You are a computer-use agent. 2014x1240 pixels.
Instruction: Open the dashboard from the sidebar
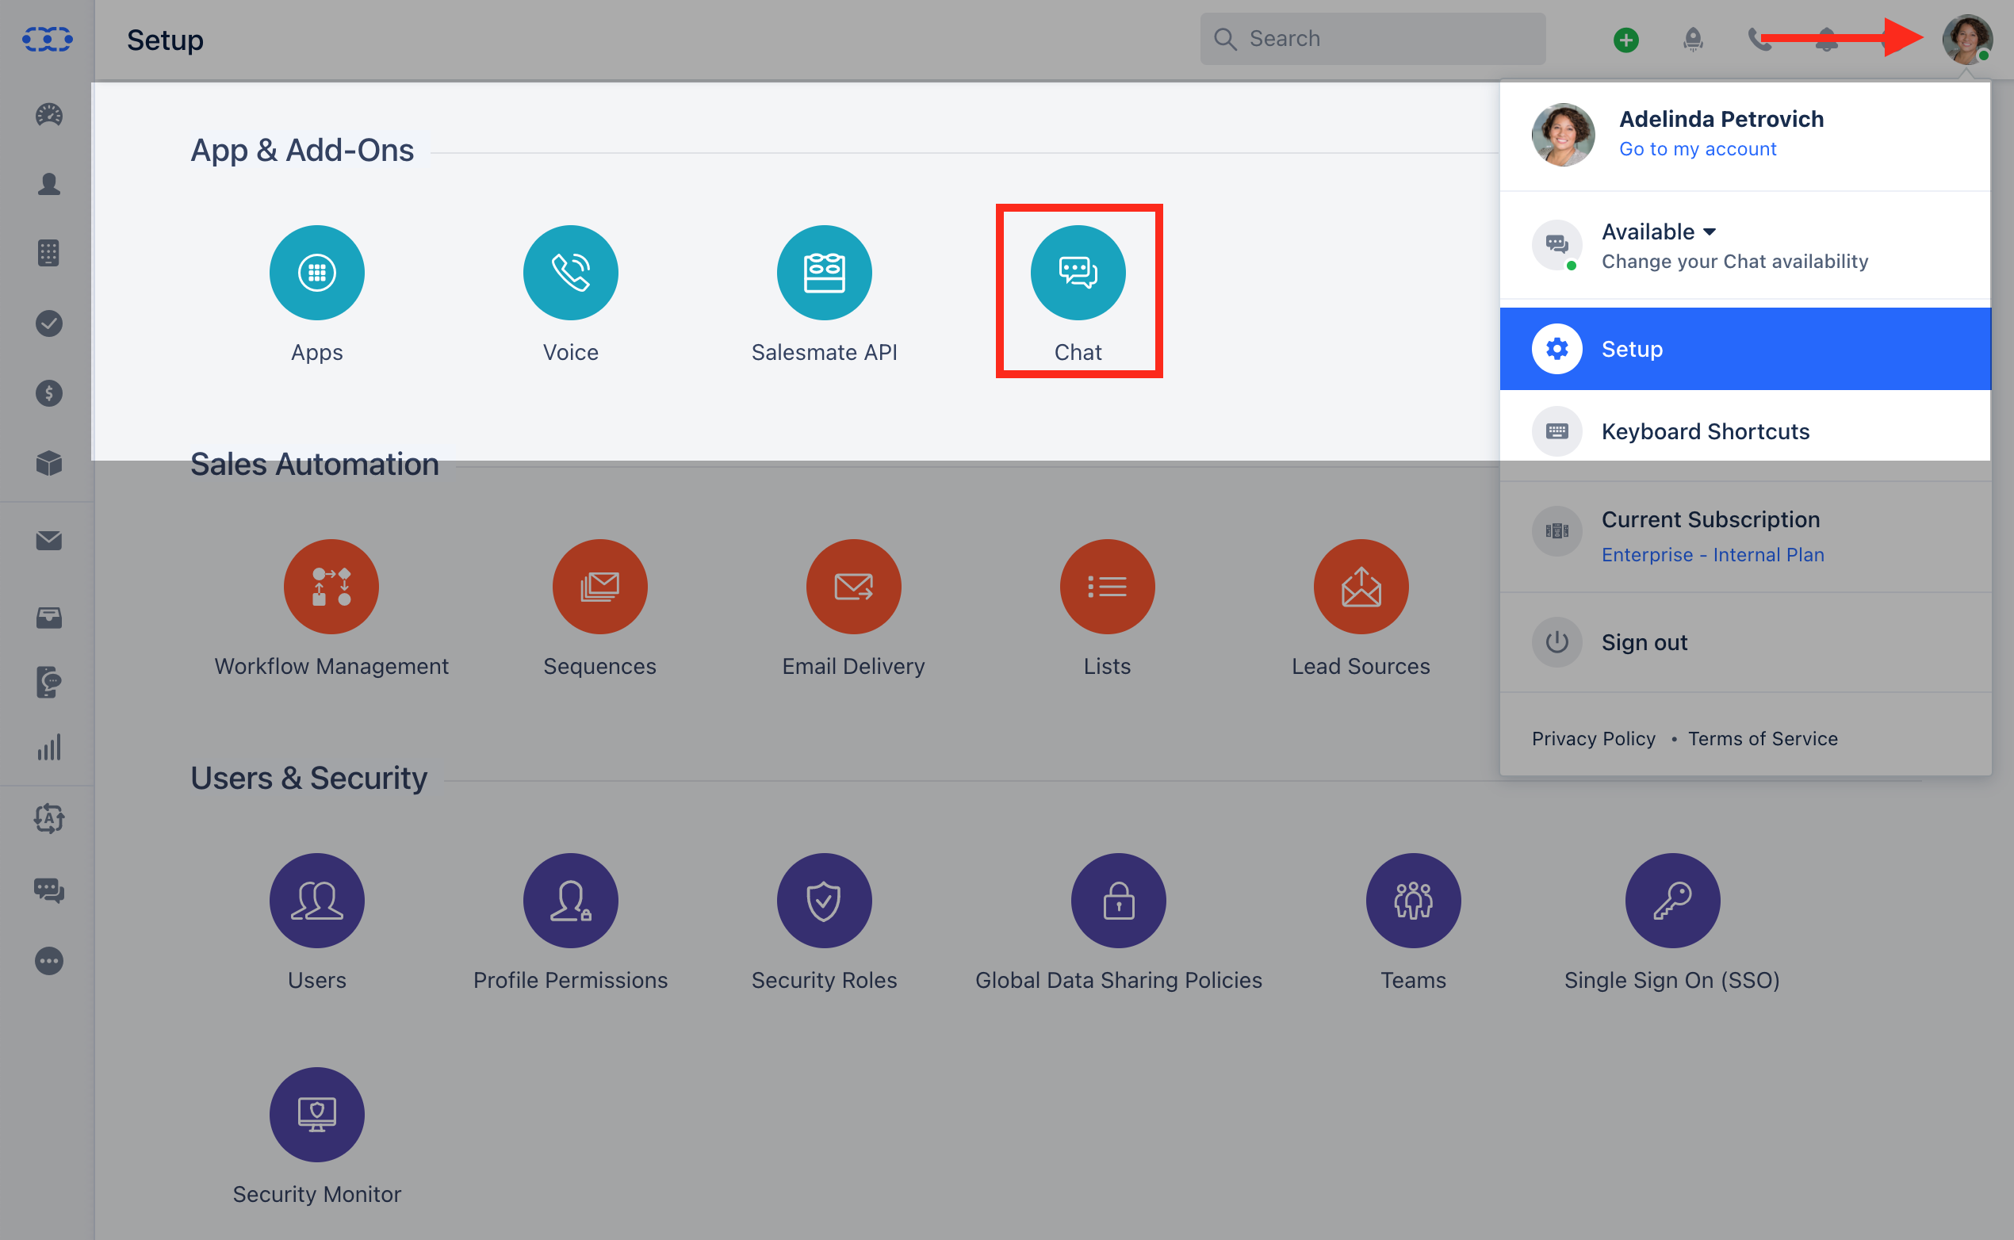48,115
